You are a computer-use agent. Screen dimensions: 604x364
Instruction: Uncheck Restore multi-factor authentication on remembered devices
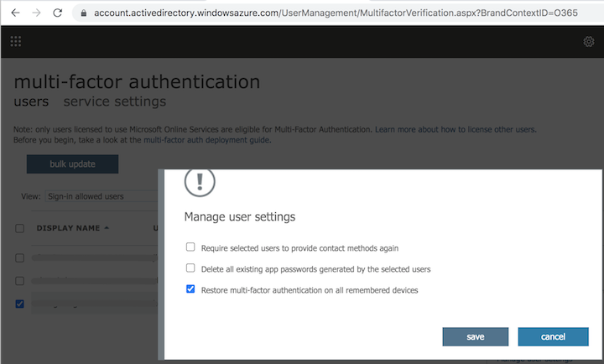(x=190, y=289)
